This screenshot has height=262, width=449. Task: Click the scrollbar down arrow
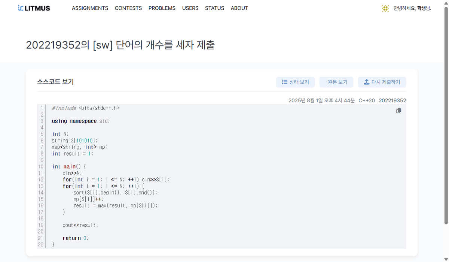446,259
